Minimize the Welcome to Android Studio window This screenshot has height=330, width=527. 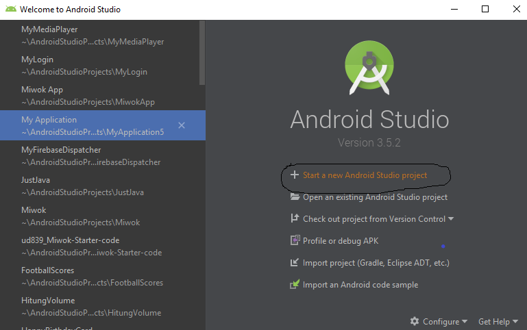[x=454, y=9]
